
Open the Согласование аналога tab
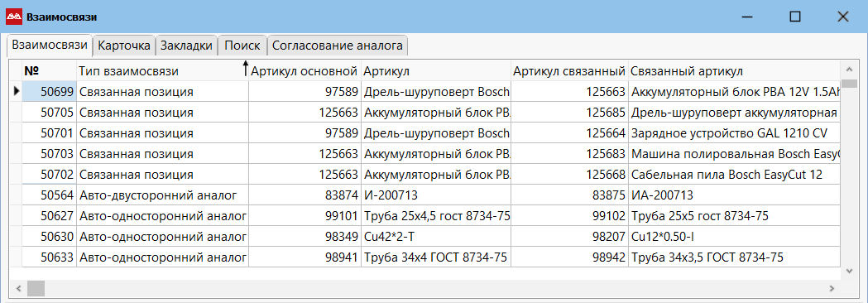click(338, 46)
